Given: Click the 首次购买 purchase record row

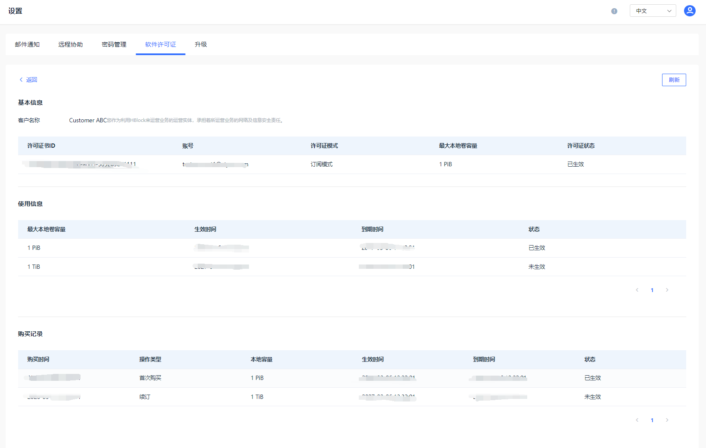Looking at the screenshot, I should (x=150, y=378).
